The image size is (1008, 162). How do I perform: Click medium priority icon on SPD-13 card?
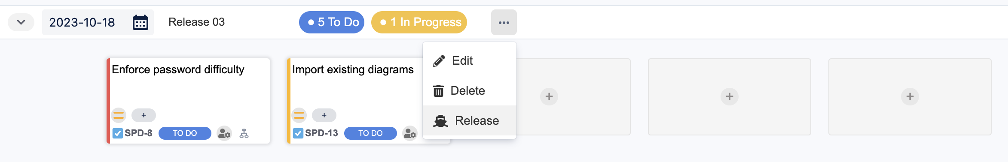pyautogui.click(x=299, y=115)
